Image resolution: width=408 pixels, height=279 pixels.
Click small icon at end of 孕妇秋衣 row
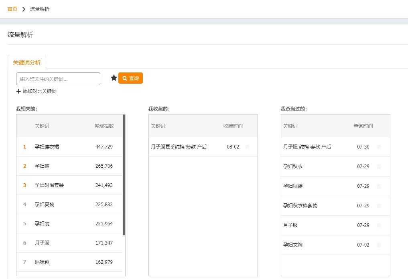coord(379,167)
